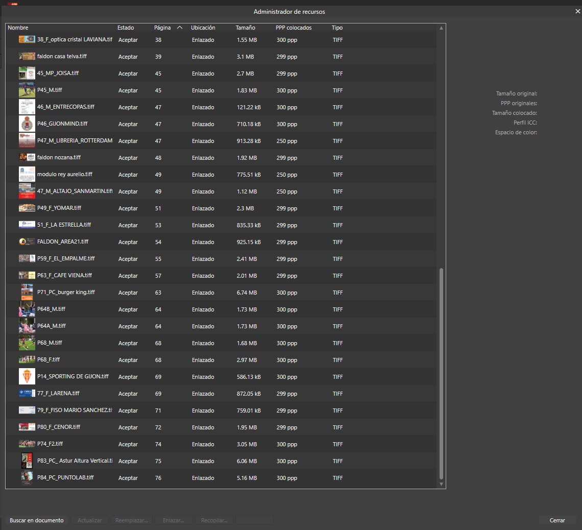Viewport: 582px width, 530px height.
Task: Click thumbnail of modulo rey aurelio.tiff
Action: click(27, 174)
